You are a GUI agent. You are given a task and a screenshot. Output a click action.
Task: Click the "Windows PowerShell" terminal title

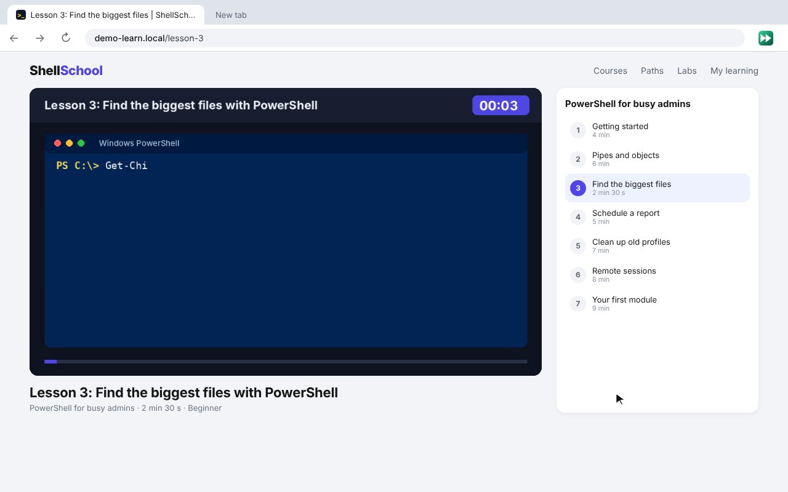139,143
